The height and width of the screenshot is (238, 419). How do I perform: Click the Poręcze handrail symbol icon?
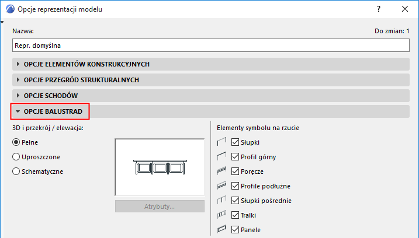(x=221, y=171)
